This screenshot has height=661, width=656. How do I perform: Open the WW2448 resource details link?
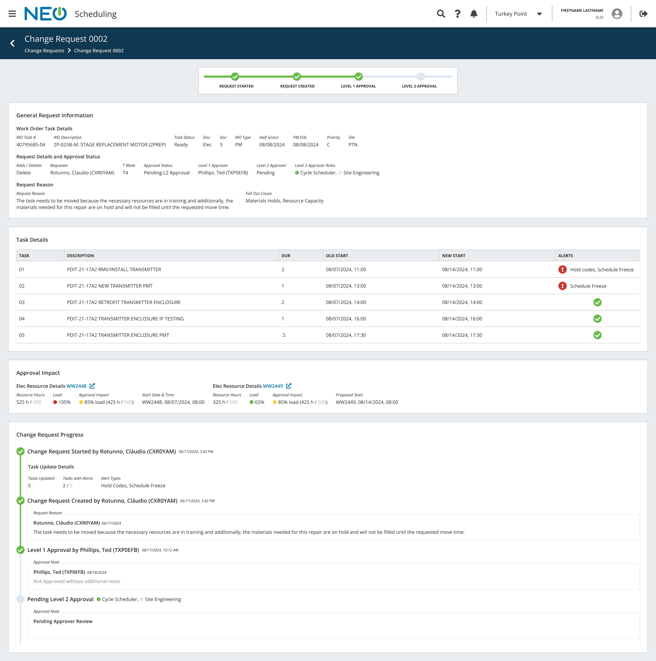click(x=76, y=386)
